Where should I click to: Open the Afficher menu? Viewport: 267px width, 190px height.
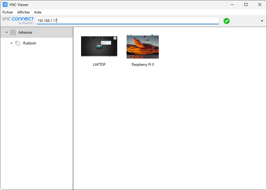[x=23, y=12]
